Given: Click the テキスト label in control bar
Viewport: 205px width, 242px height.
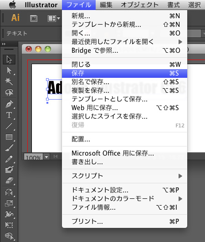Looking at the screenshot, I should (x=17, y=33).
